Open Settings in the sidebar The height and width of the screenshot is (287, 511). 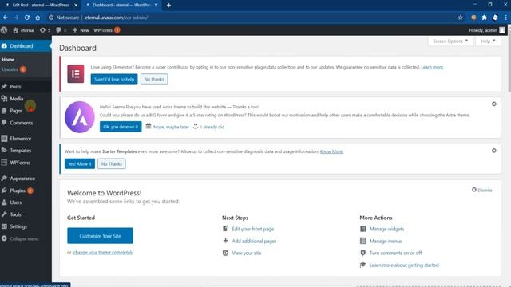pos(26,226)
